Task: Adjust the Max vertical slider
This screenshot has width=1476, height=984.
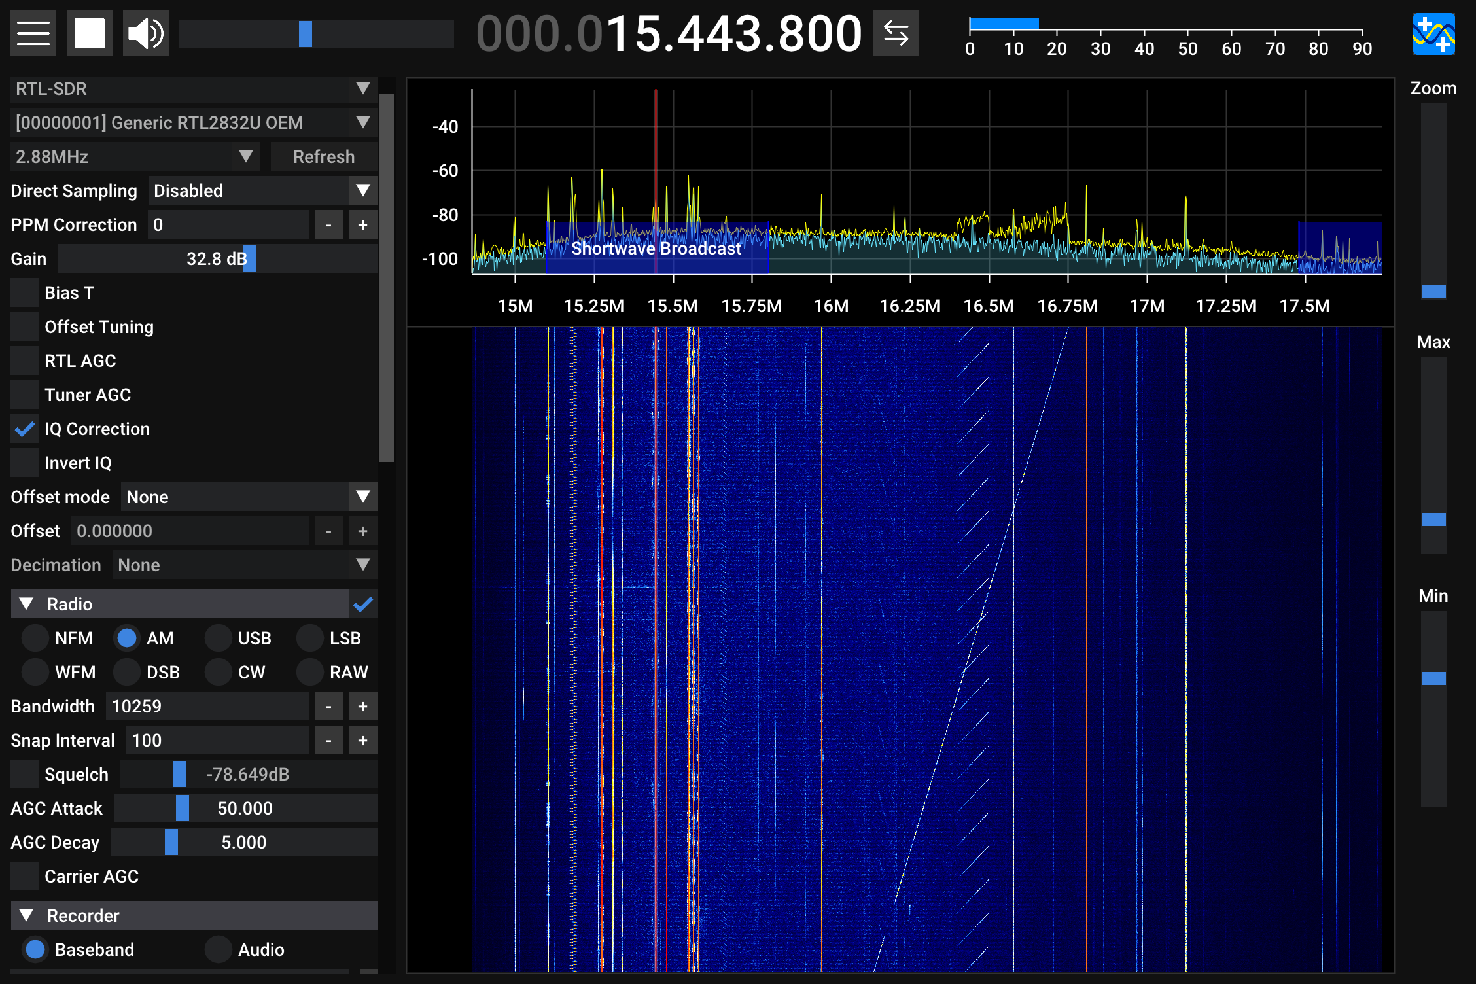Action: (x=1433, y=455)
